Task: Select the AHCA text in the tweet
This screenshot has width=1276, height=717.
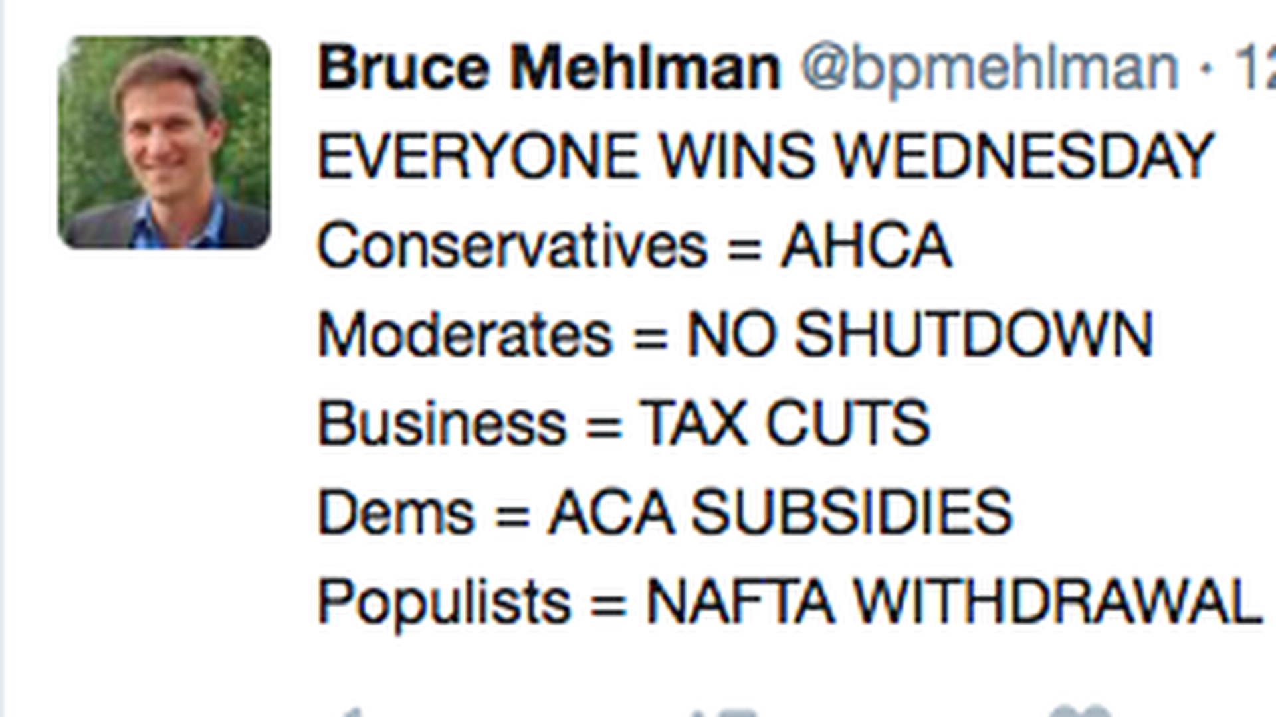Action: (x=865, y=246)
